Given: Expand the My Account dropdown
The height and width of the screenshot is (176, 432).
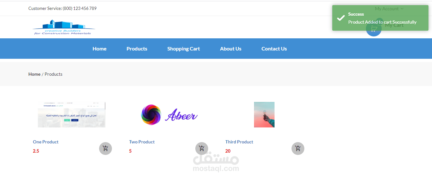Looking at the screenshot, I should coord(389,9).
